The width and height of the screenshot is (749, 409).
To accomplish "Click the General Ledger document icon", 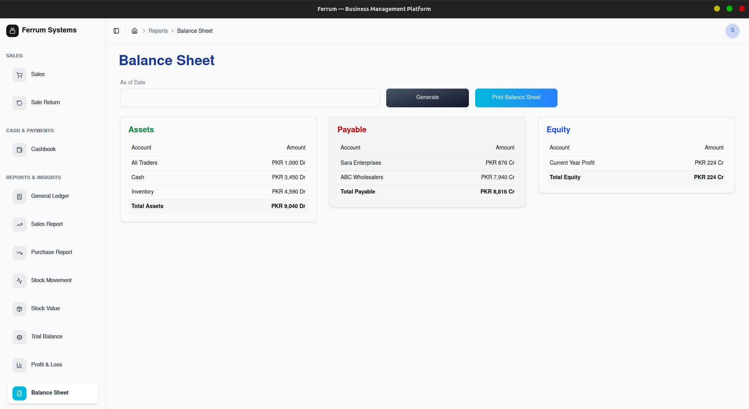I will click(20, 196).
